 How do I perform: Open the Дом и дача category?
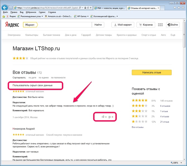tap(71, 35)
